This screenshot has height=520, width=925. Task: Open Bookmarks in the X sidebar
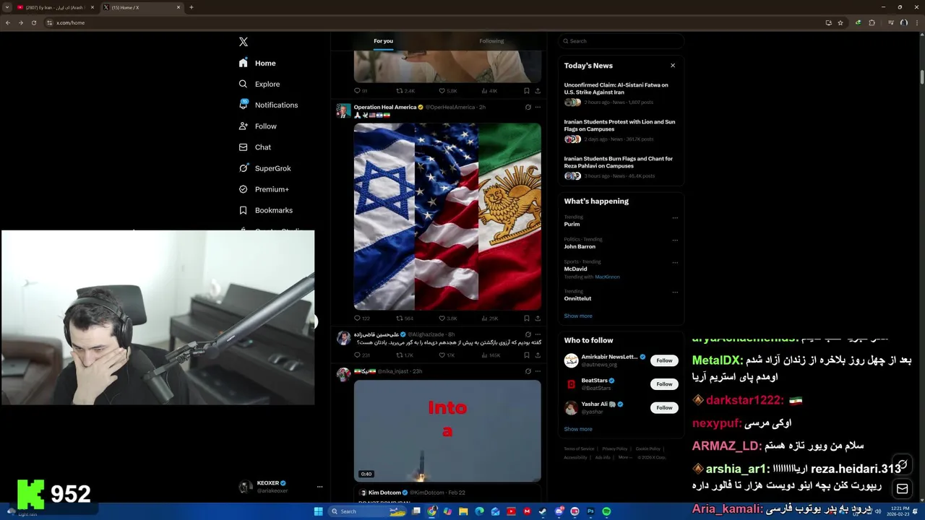(x=265, y=210)
